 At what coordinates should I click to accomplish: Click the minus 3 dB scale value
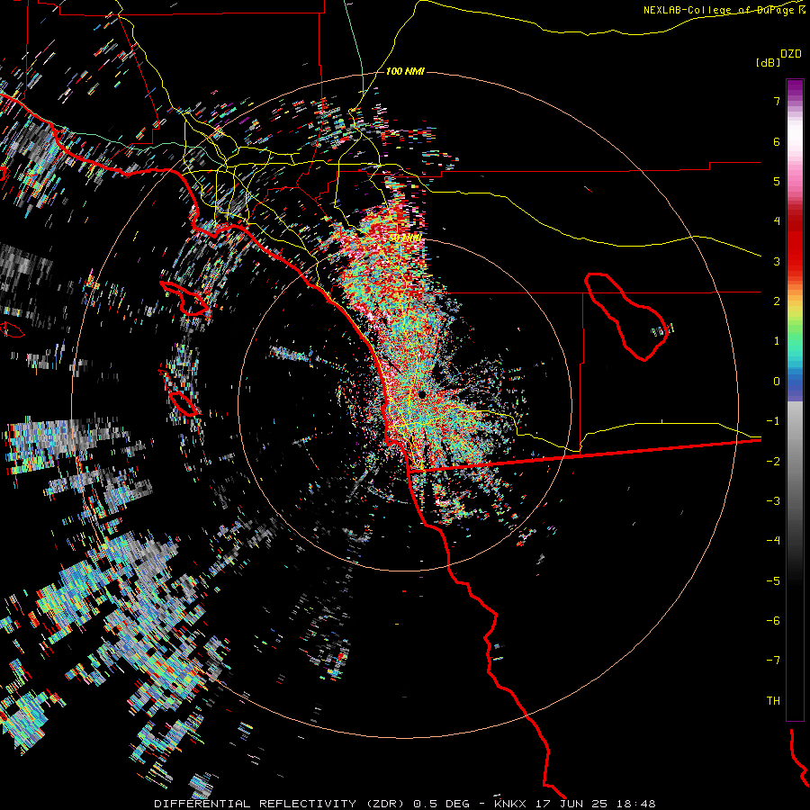pyautogui.click(x=773, y=501)
